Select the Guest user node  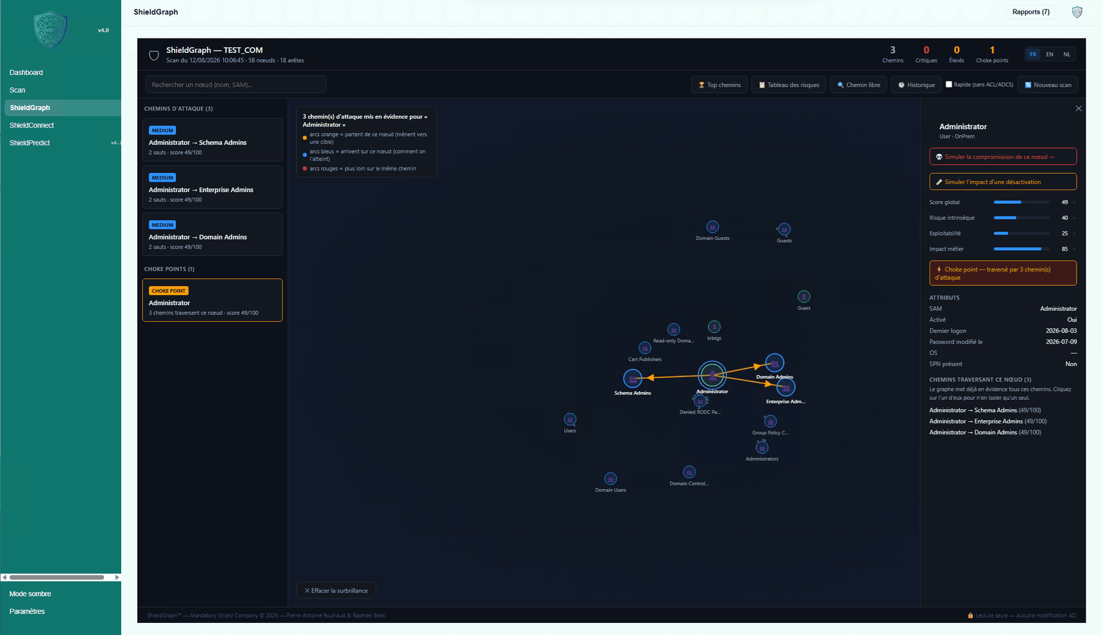point(804,296)
